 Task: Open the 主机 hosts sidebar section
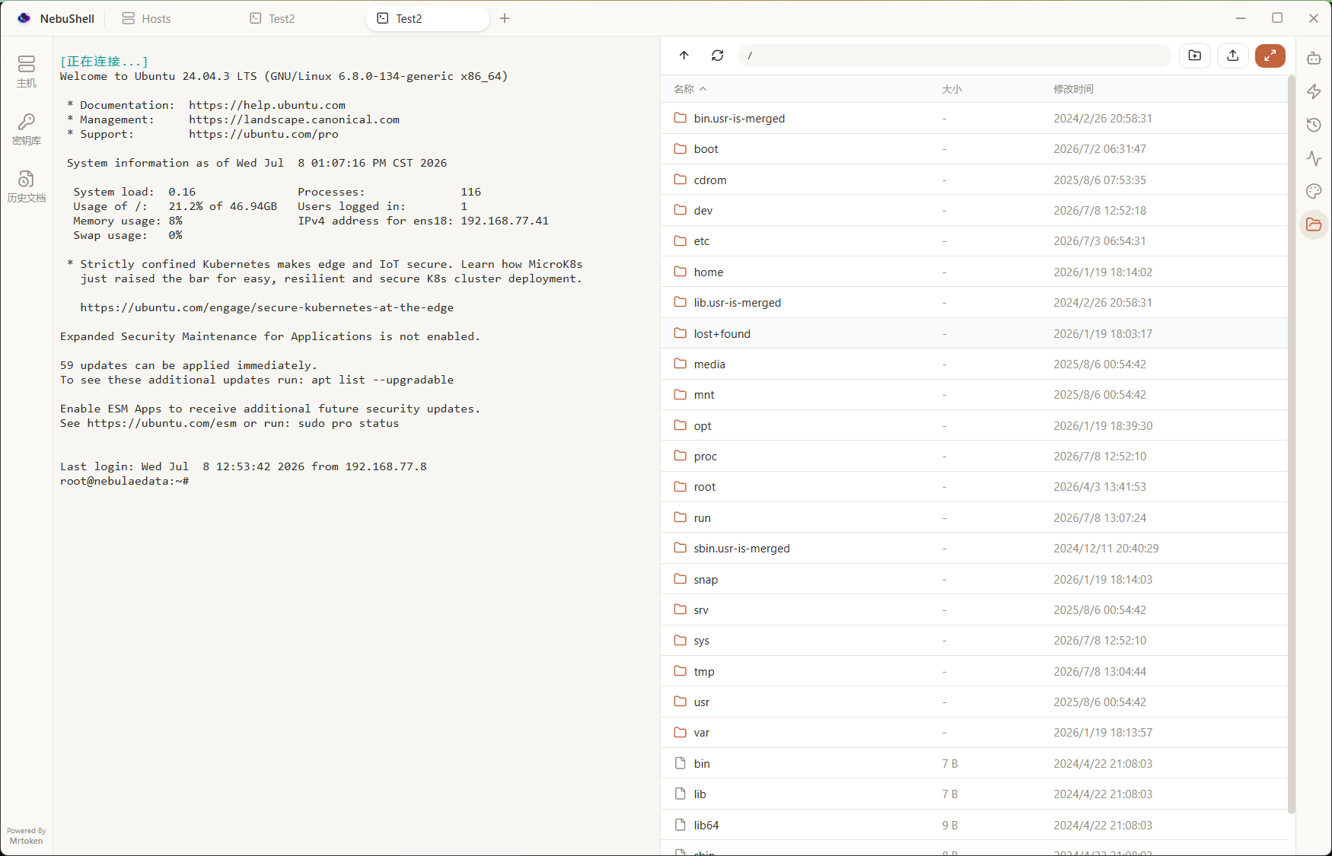point(27,72)
